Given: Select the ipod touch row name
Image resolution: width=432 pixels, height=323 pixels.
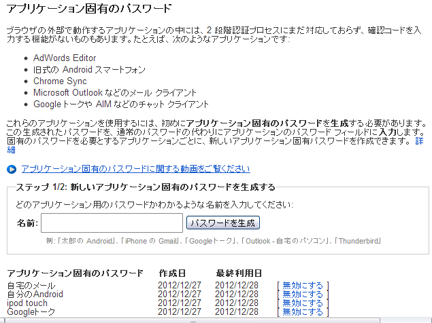Looking at the screenshot, I should click(27, 303).
